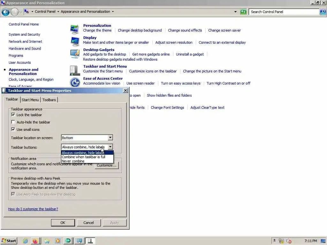Open the recent pages arrow beside forward button
This screenshot has width=327, height=245.
(20, 12)
